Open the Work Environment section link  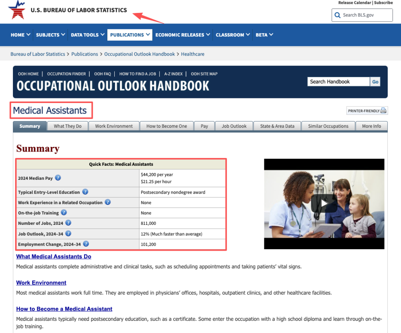(x=41, y=282)
